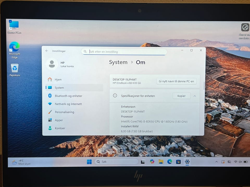Select HP EliteBook x360 830 G6 text

[x=127, y=83]
